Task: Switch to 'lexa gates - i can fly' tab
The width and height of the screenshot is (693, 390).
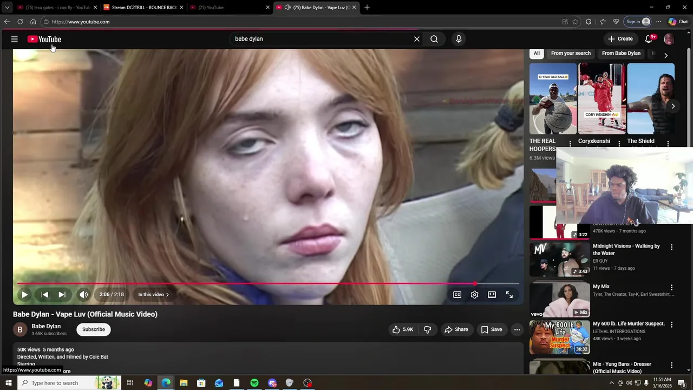Action: pos(57,8)
